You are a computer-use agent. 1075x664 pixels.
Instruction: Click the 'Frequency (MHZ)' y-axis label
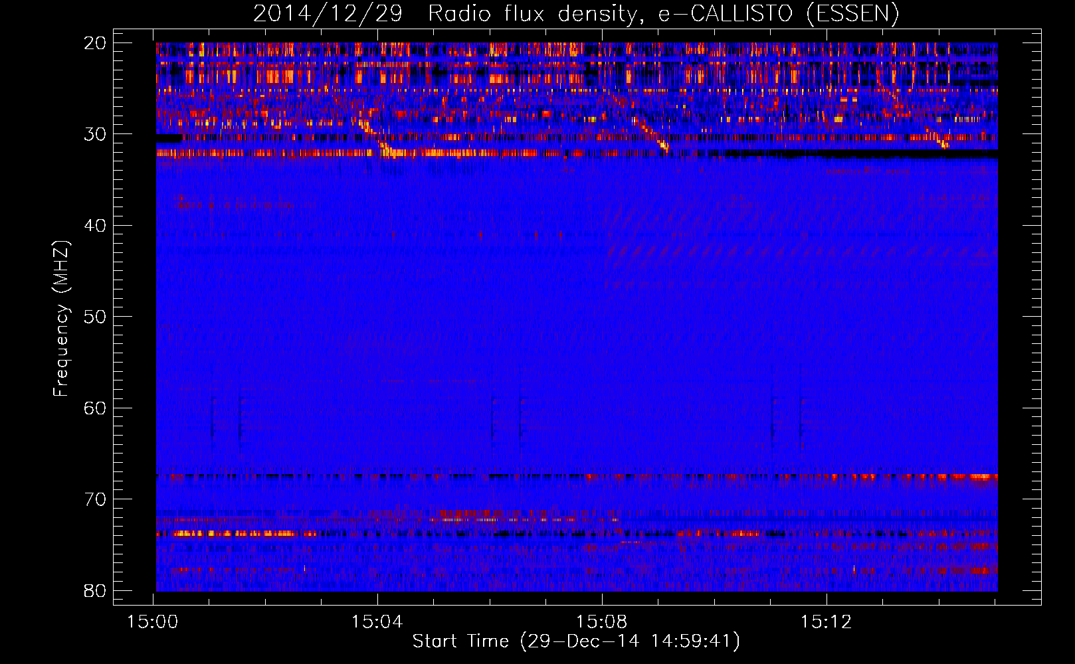coord(60,319)
